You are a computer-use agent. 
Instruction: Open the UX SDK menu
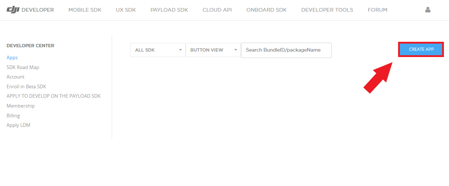click(x=126, y=10)
